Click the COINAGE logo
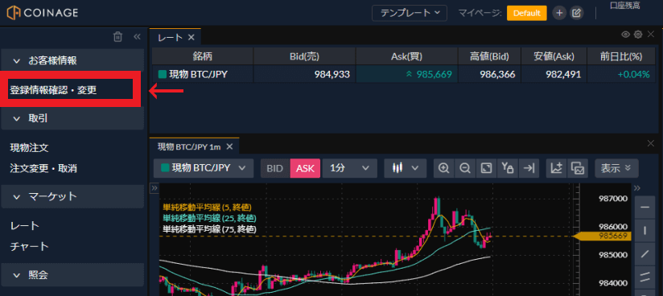 pos(43,13)
